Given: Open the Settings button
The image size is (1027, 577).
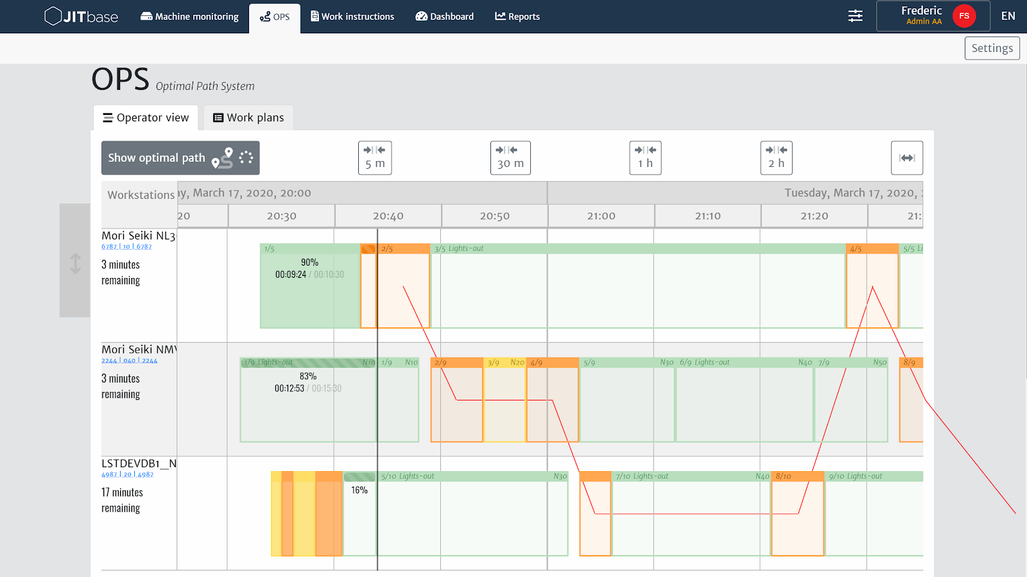Looking at the screenshot, I should pyautogui.click(x=992, y=48).
